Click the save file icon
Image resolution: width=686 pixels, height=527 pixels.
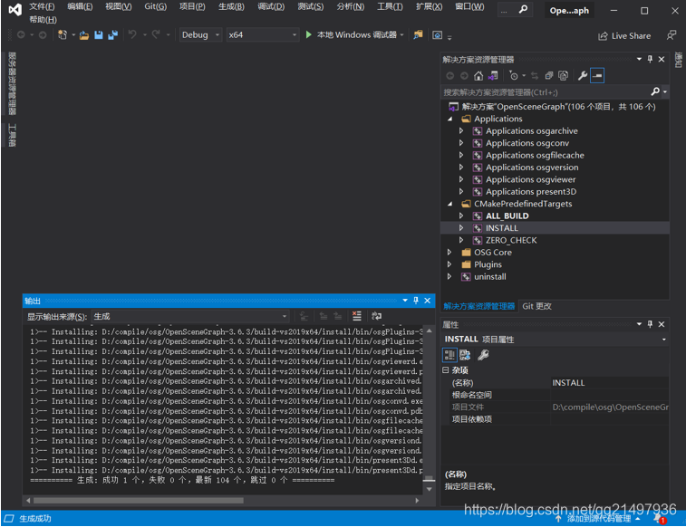(99, 35)
